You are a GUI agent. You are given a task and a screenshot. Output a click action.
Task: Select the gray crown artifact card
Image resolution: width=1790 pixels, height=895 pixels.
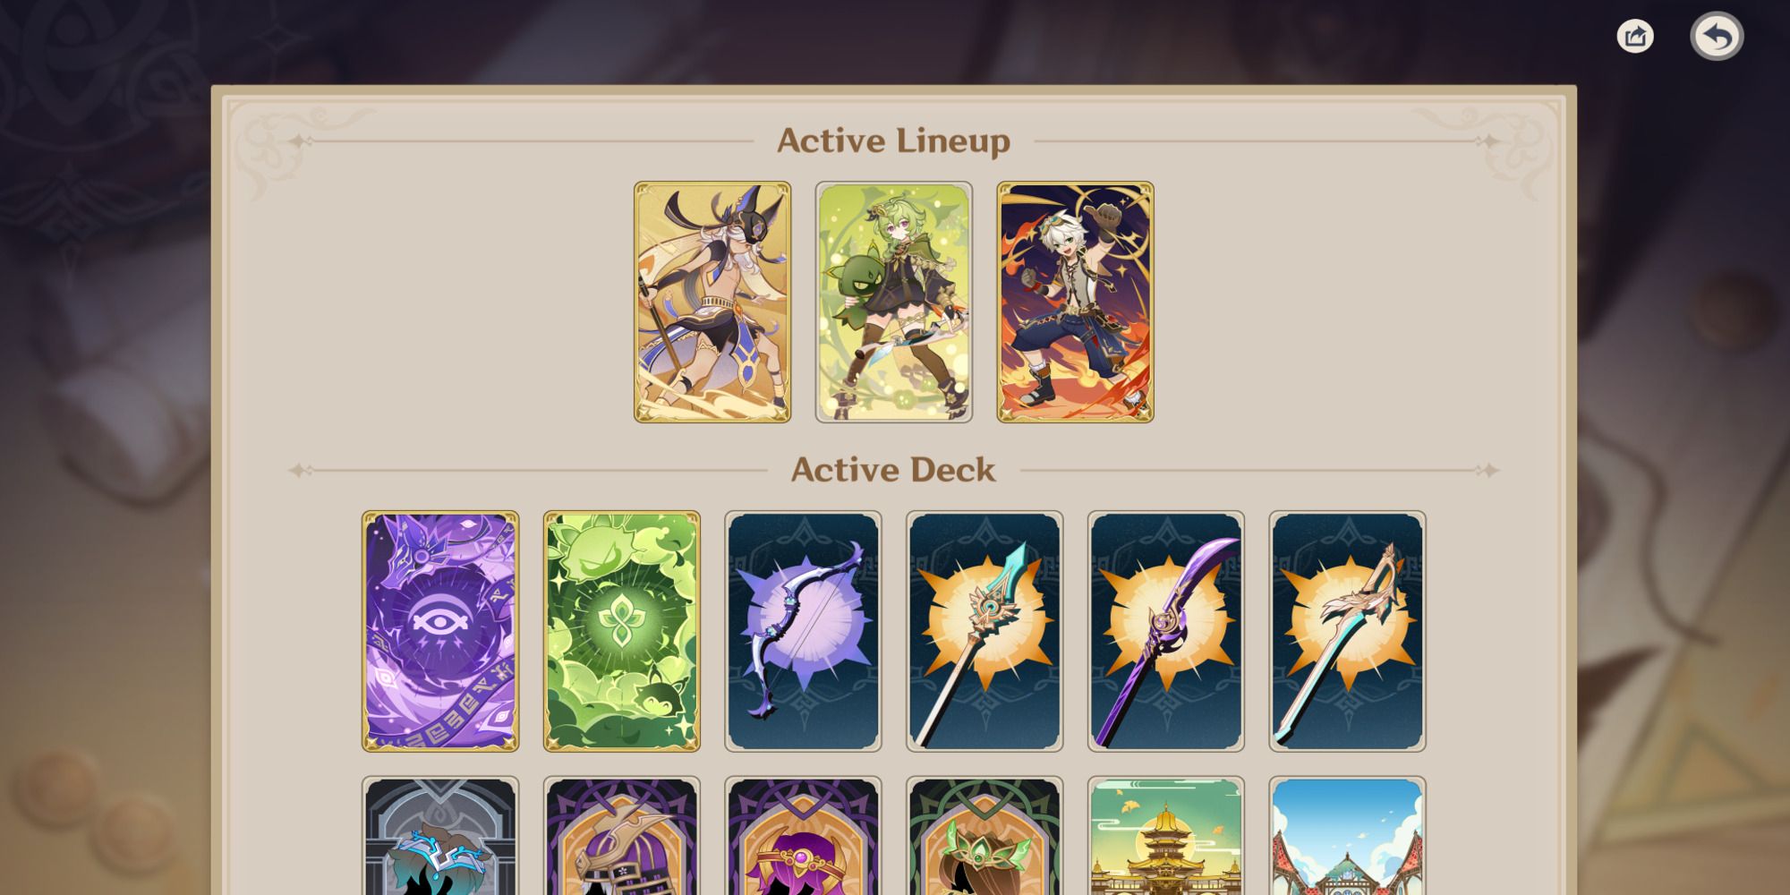point(440,836)
